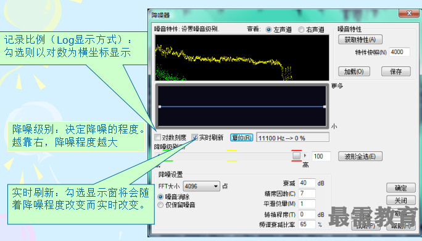
Task: Click the 波形全选(E) button
Action: tap(360, 156)
